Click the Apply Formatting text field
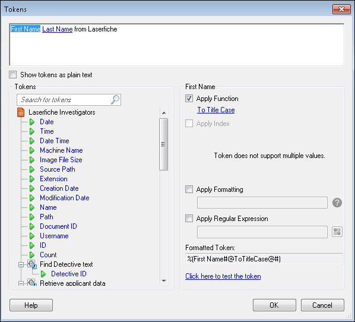 (262, 203)
